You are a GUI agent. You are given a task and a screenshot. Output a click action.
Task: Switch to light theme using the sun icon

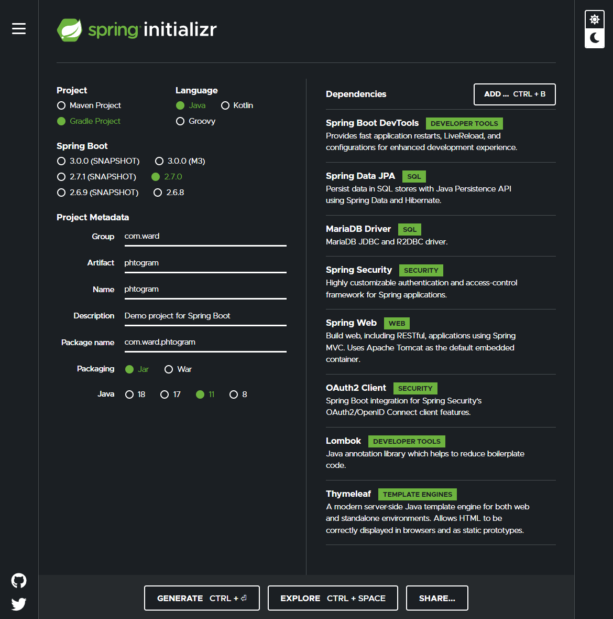tap(594, 19)
